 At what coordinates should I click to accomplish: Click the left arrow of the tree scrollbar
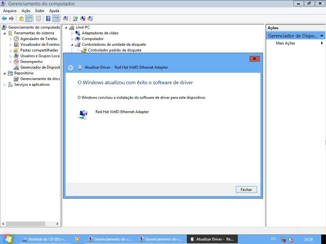3,224
